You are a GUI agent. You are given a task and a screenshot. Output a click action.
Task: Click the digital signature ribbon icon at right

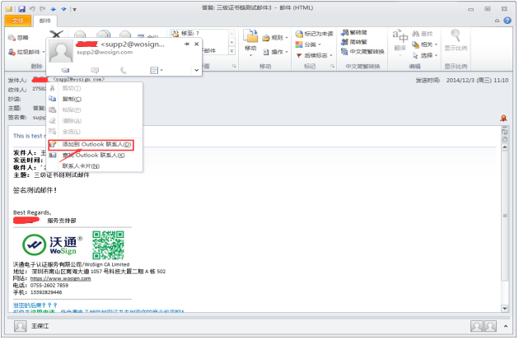click(503, 119)
